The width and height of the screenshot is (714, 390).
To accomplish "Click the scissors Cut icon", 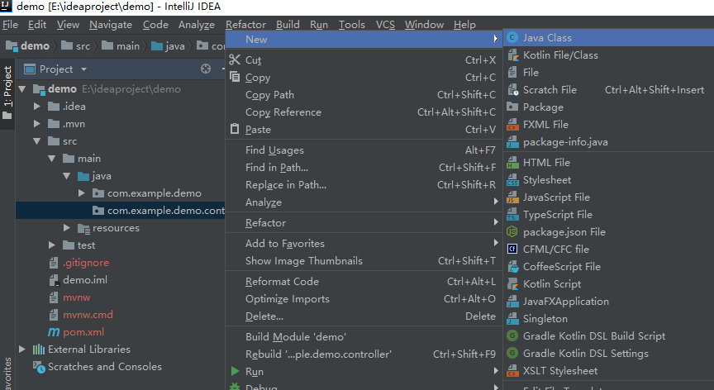I will tap(235, 59).
